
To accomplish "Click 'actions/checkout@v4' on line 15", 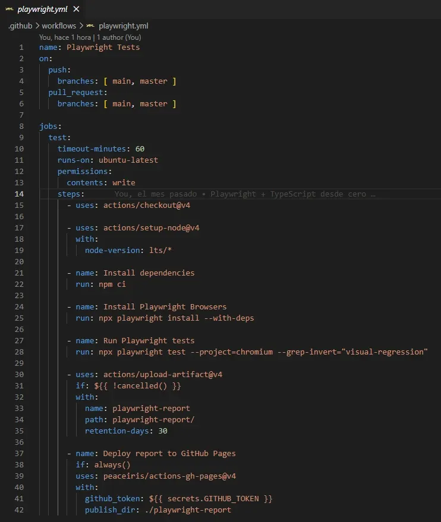I will point(147,205).
